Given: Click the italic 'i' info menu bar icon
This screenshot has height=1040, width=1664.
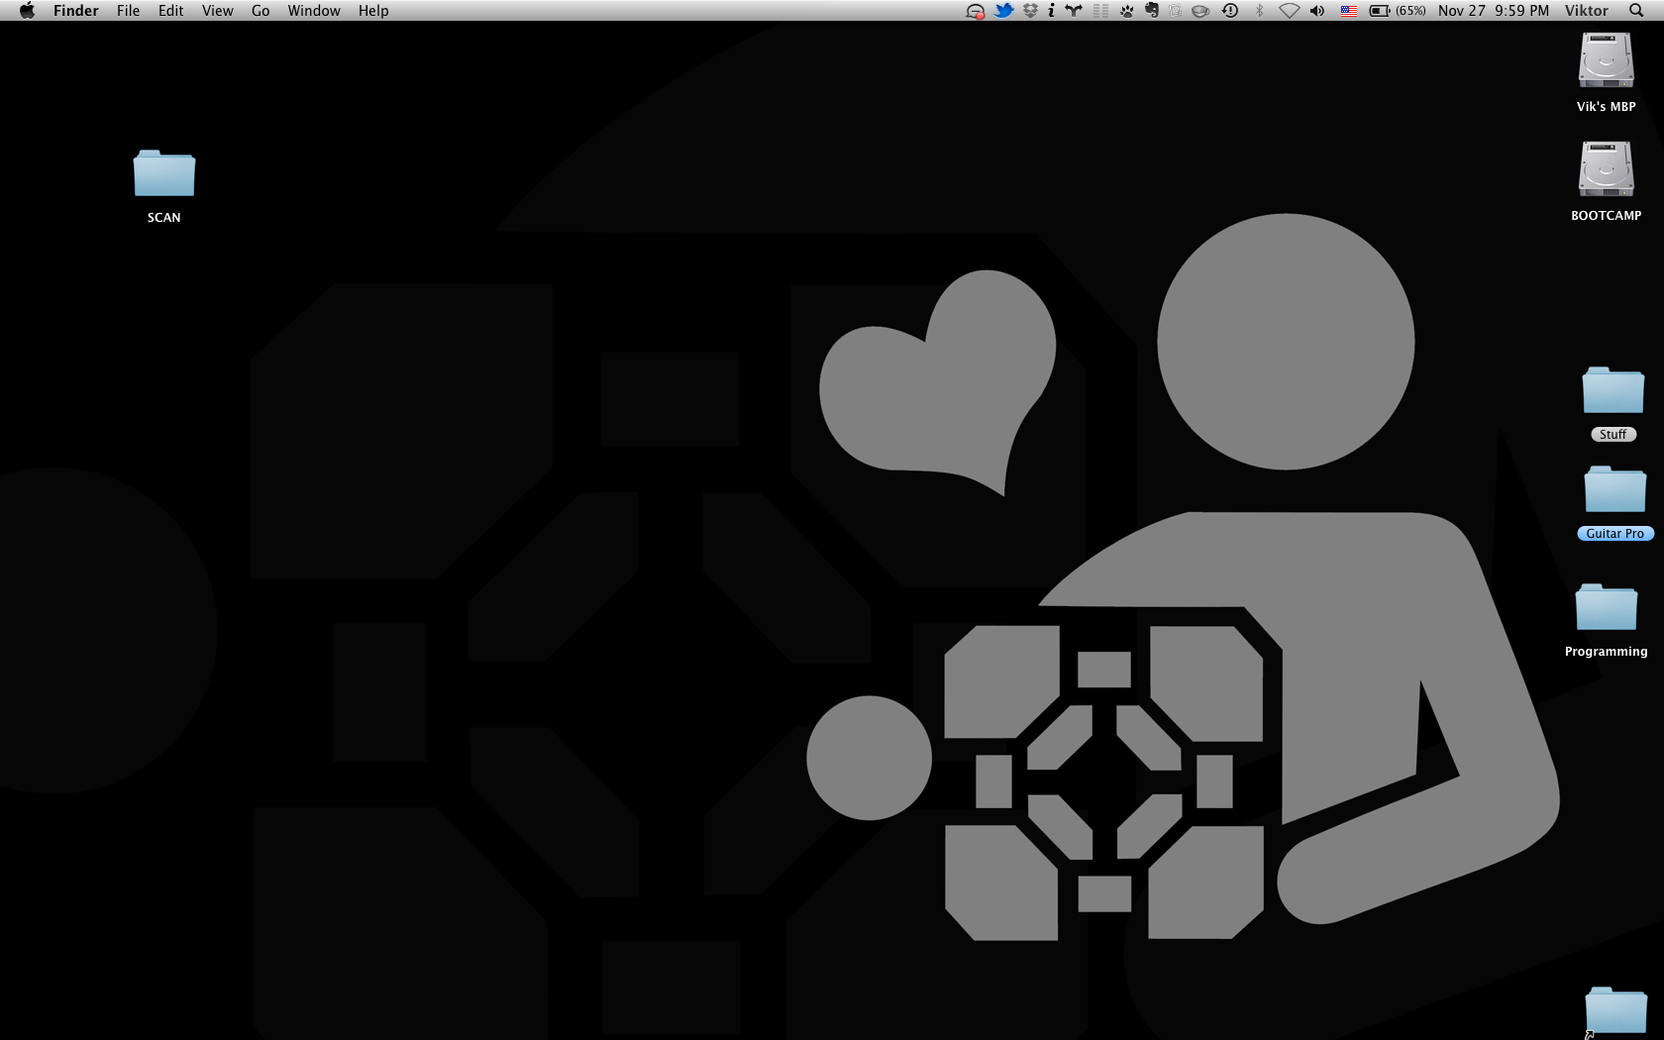Looking at the screenshot, I should click(x=1051, y=11).
